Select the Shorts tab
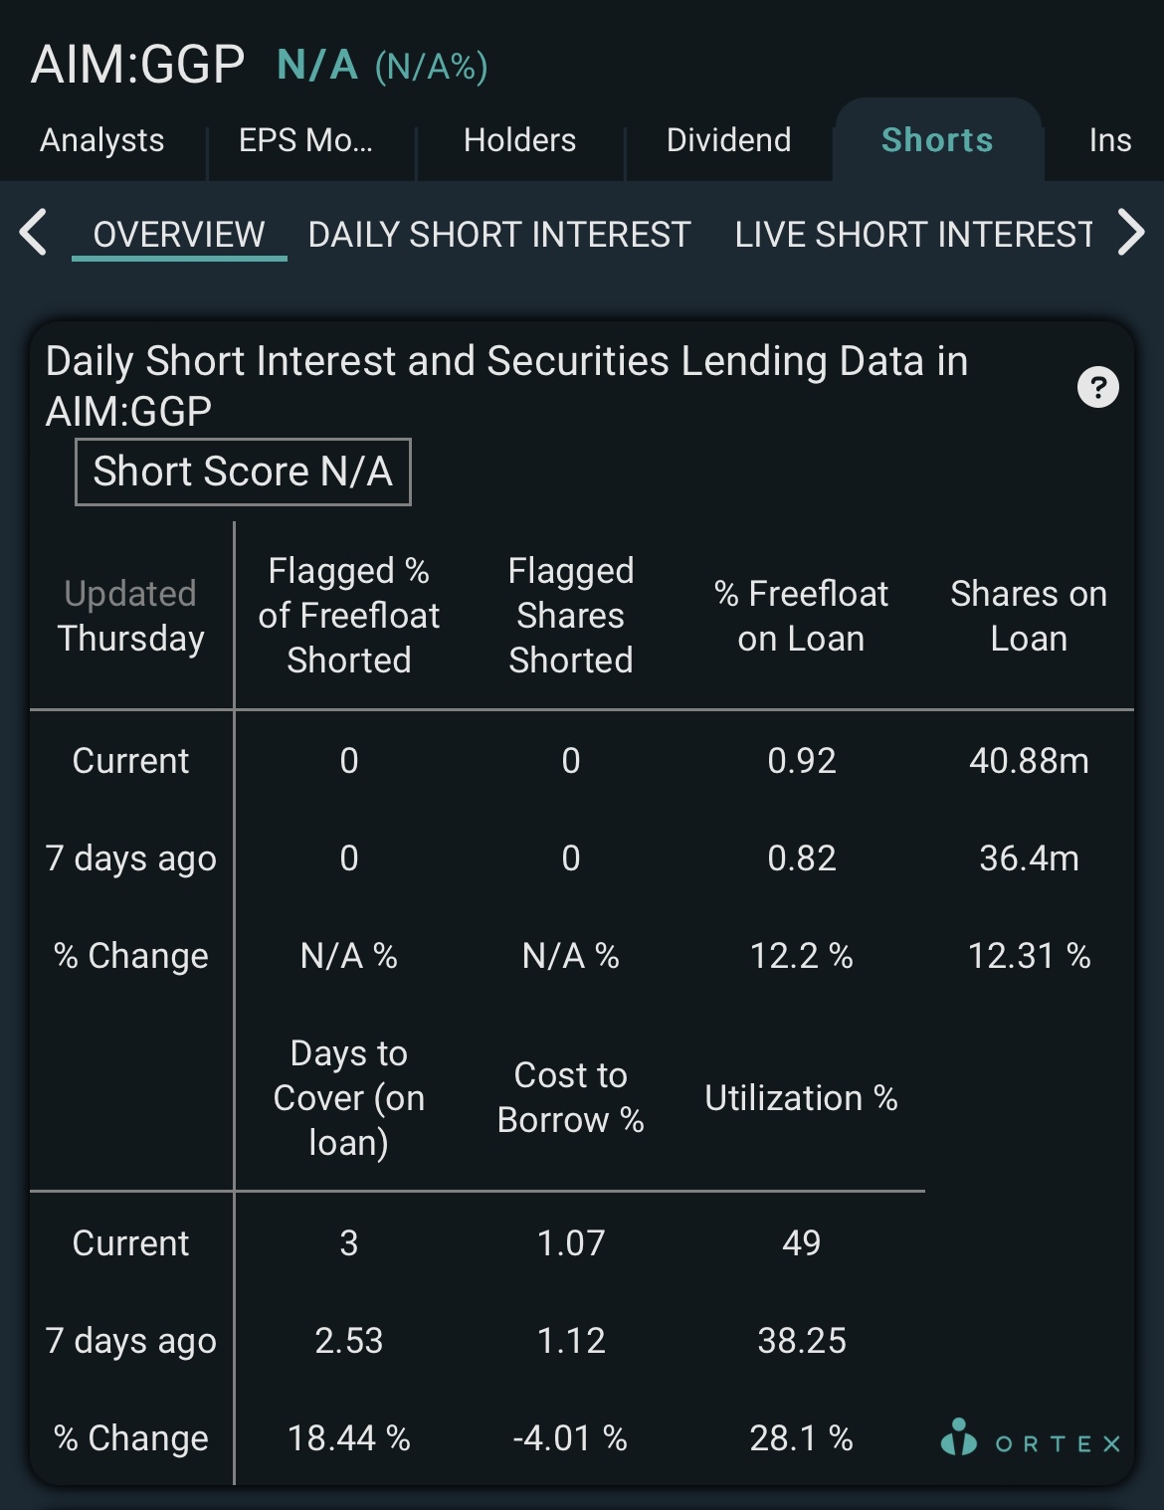Viewport: 1164px width, 1510px height. pyautogui.click(x=937, y=140)
